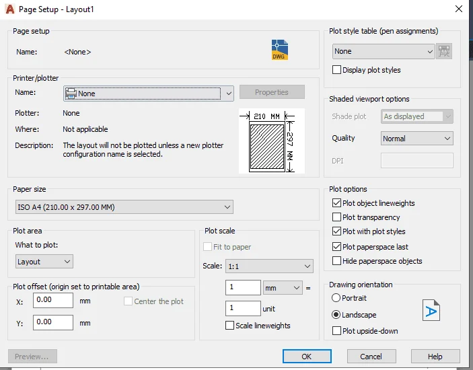Click the AutoCAD logo in the title bar
Viewport: 473px width, 370px height.
10,9
